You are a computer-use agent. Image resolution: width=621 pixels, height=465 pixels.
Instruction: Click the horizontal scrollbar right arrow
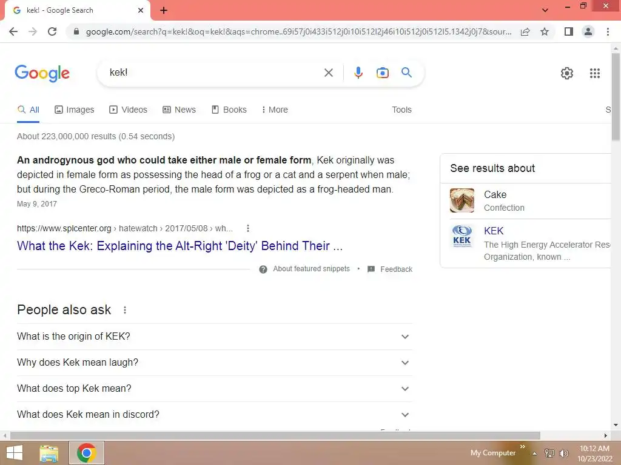[x=606, y=435]
